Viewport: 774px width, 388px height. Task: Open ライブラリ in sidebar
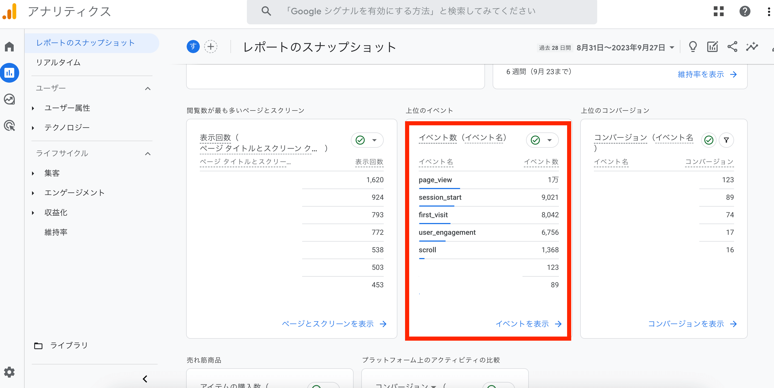(69, 346)
